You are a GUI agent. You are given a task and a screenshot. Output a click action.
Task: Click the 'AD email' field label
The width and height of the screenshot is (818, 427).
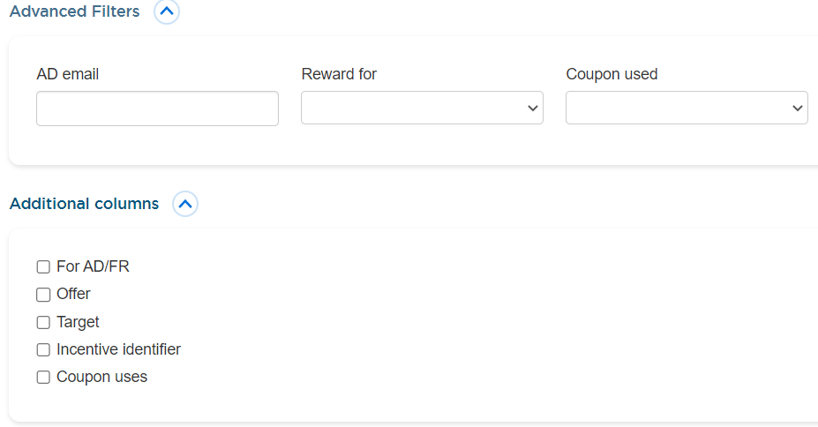pyautogui.click(x=68, y=74)
